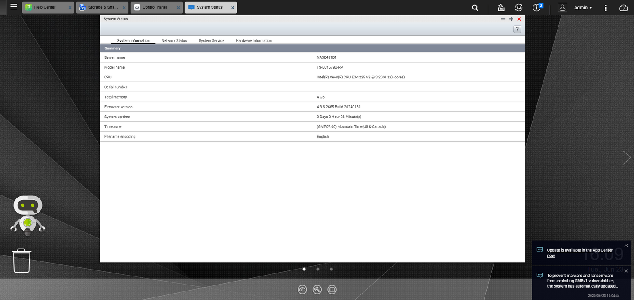
Task: Open event notifications info icon
Action: (536, 8)
